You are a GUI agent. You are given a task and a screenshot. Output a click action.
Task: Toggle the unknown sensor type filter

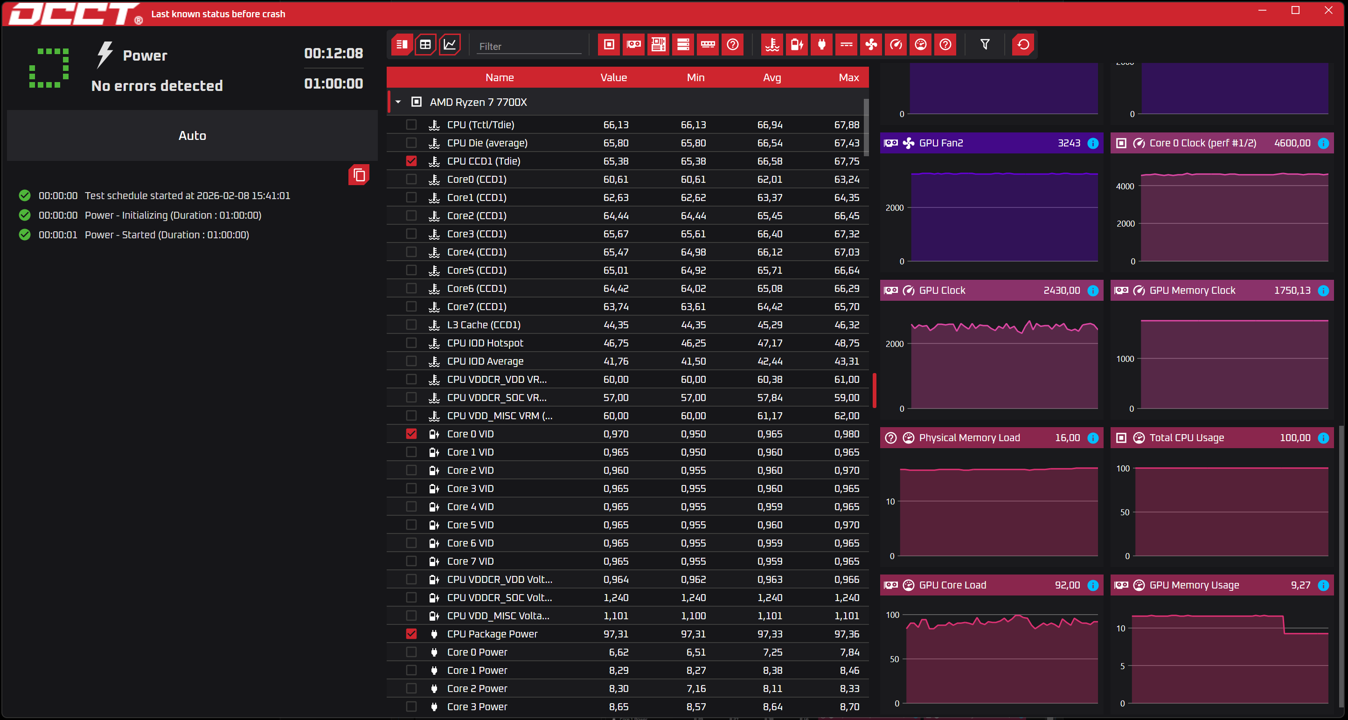pos(945,44)
